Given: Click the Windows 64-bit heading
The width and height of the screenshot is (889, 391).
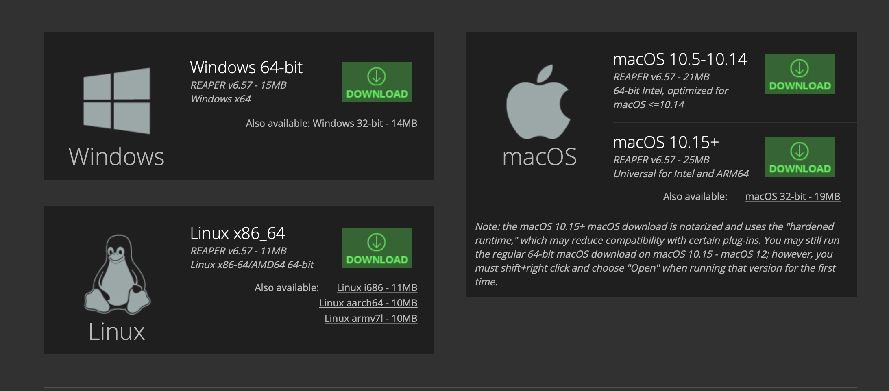Looking at the screenshot, I should click(x=246, y=67).
